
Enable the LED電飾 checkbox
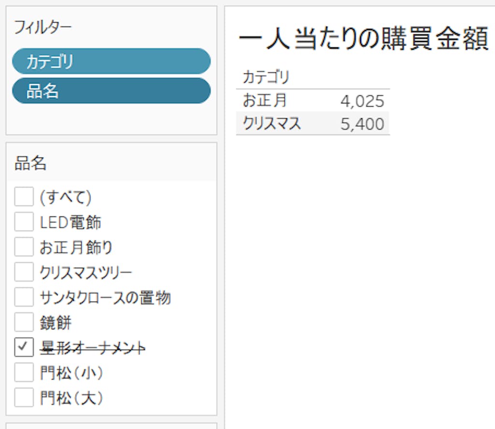[x=24, y=222]
